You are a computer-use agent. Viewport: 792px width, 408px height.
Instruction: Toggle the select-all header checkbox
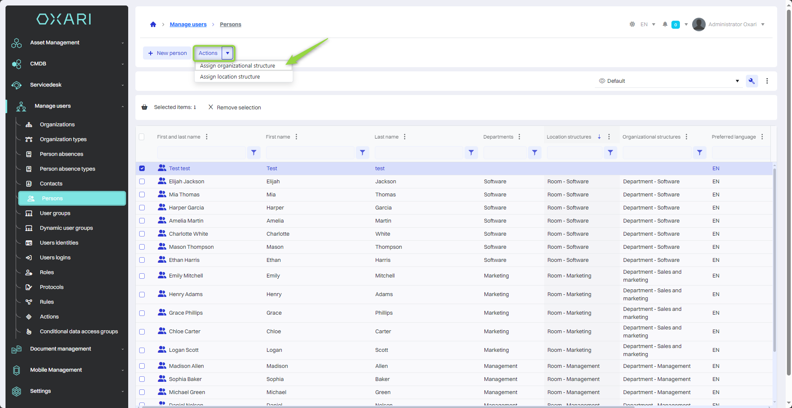click(142, 137)
